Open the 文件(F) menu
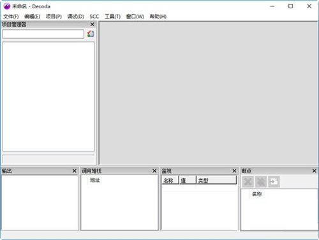 point(11,17)
